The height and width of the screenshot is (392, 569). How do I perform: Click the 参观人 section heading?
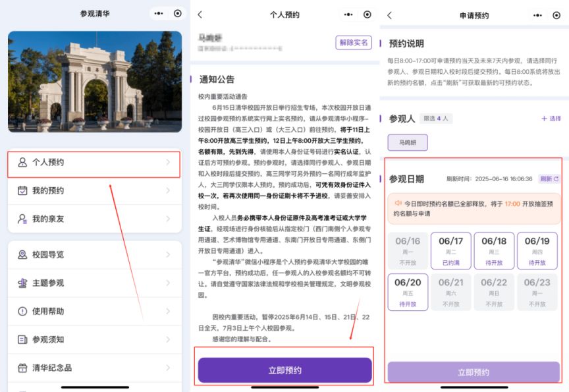402,119
